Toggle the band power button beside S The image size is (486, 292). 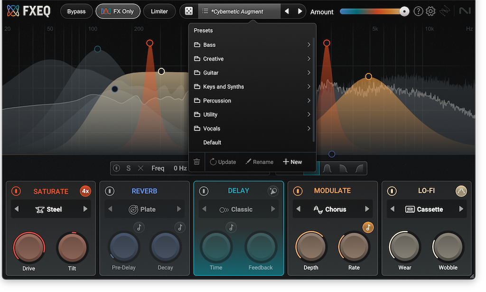tap(117, 168)
